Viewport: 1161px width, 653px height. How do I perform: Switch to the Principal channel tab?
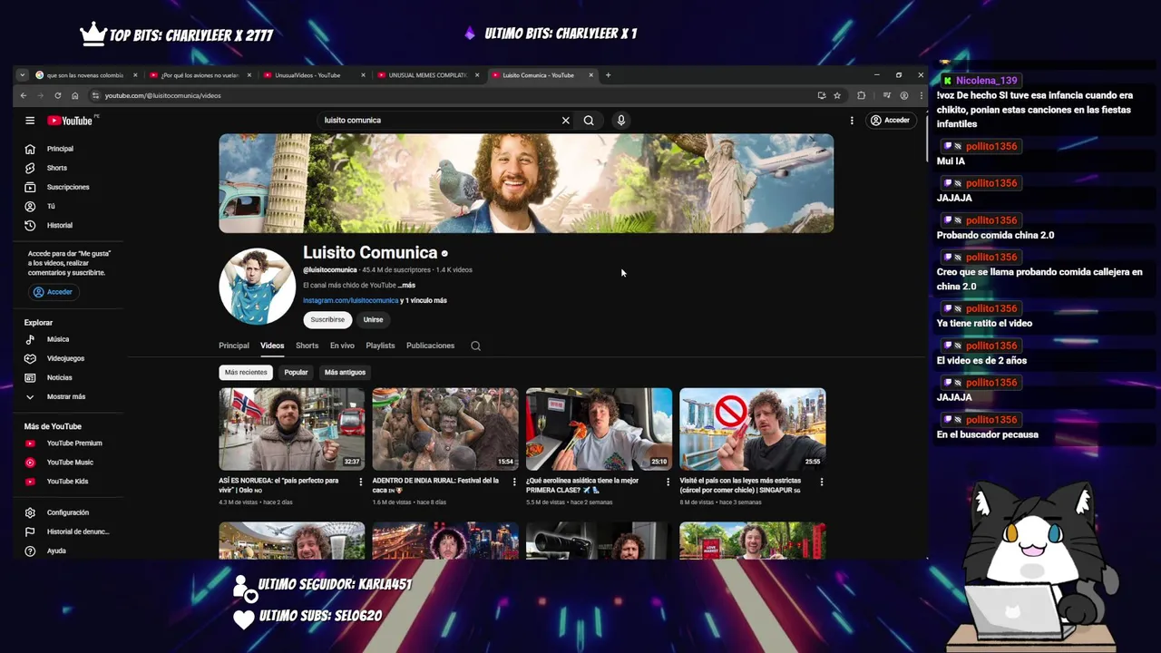point(234,346)
